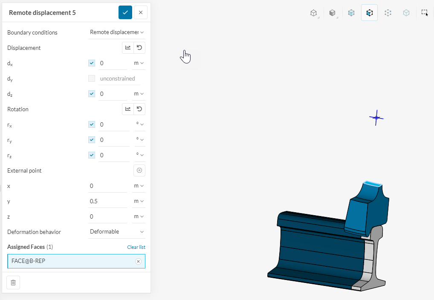Edit the External point z field
Image resolution: width=434 pixels, height=300 pixels.
108,216
